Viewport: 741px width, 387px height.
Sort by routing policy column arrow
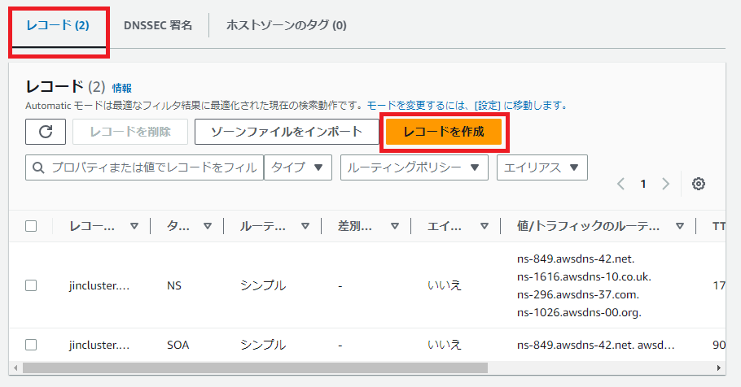[305, 227]
